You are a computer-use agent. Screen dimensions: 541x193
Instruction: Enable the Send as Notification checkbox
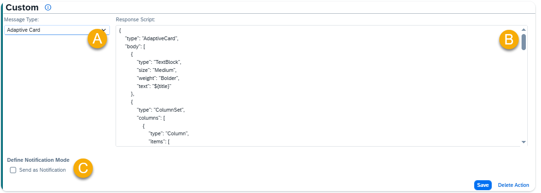point(13,170)
